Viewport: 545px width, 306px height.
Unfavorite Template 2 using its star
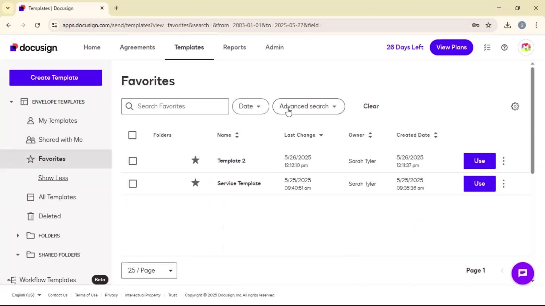pos(195,160)
